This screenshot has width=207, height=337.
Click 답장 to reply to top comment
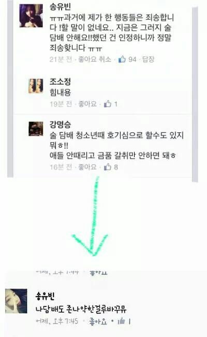(149, 59)
